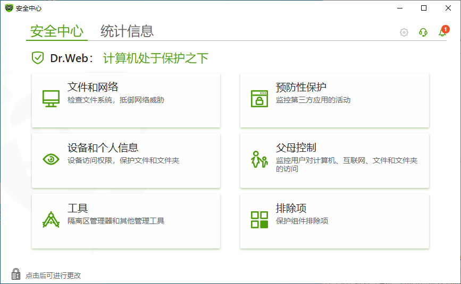Screen dimensions: 461x284
Task: Open notifications via the bell icon
Action: [x=442, y=32]
